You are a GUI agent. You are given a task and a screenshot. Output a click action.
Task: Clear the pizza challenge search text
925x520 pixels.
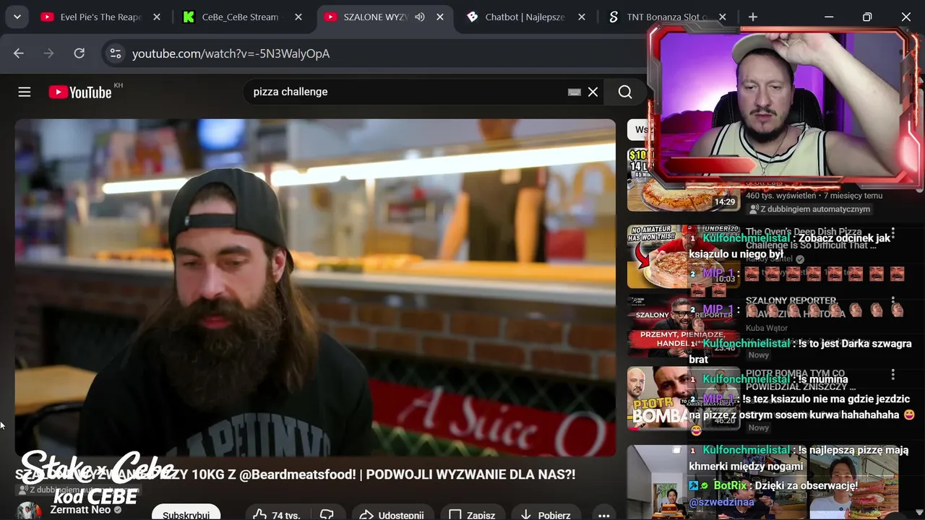(x=593, y=92)
